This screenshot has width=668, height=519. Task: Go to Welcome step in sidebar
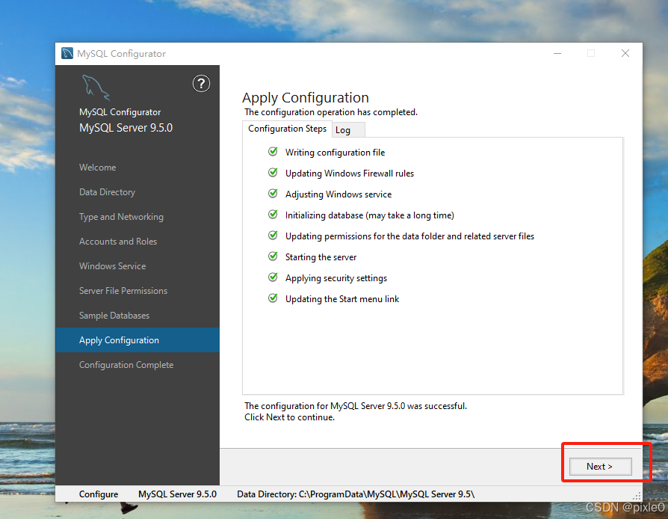pyautogui.click(x=98, y=168)
